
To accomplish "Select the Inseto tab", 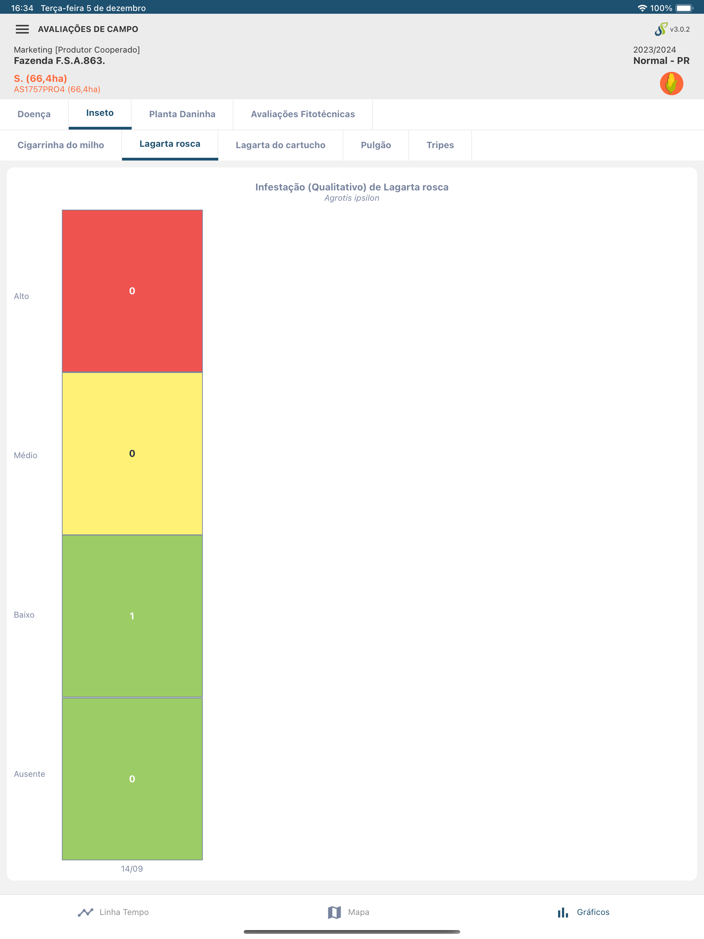I will (100, 114).
